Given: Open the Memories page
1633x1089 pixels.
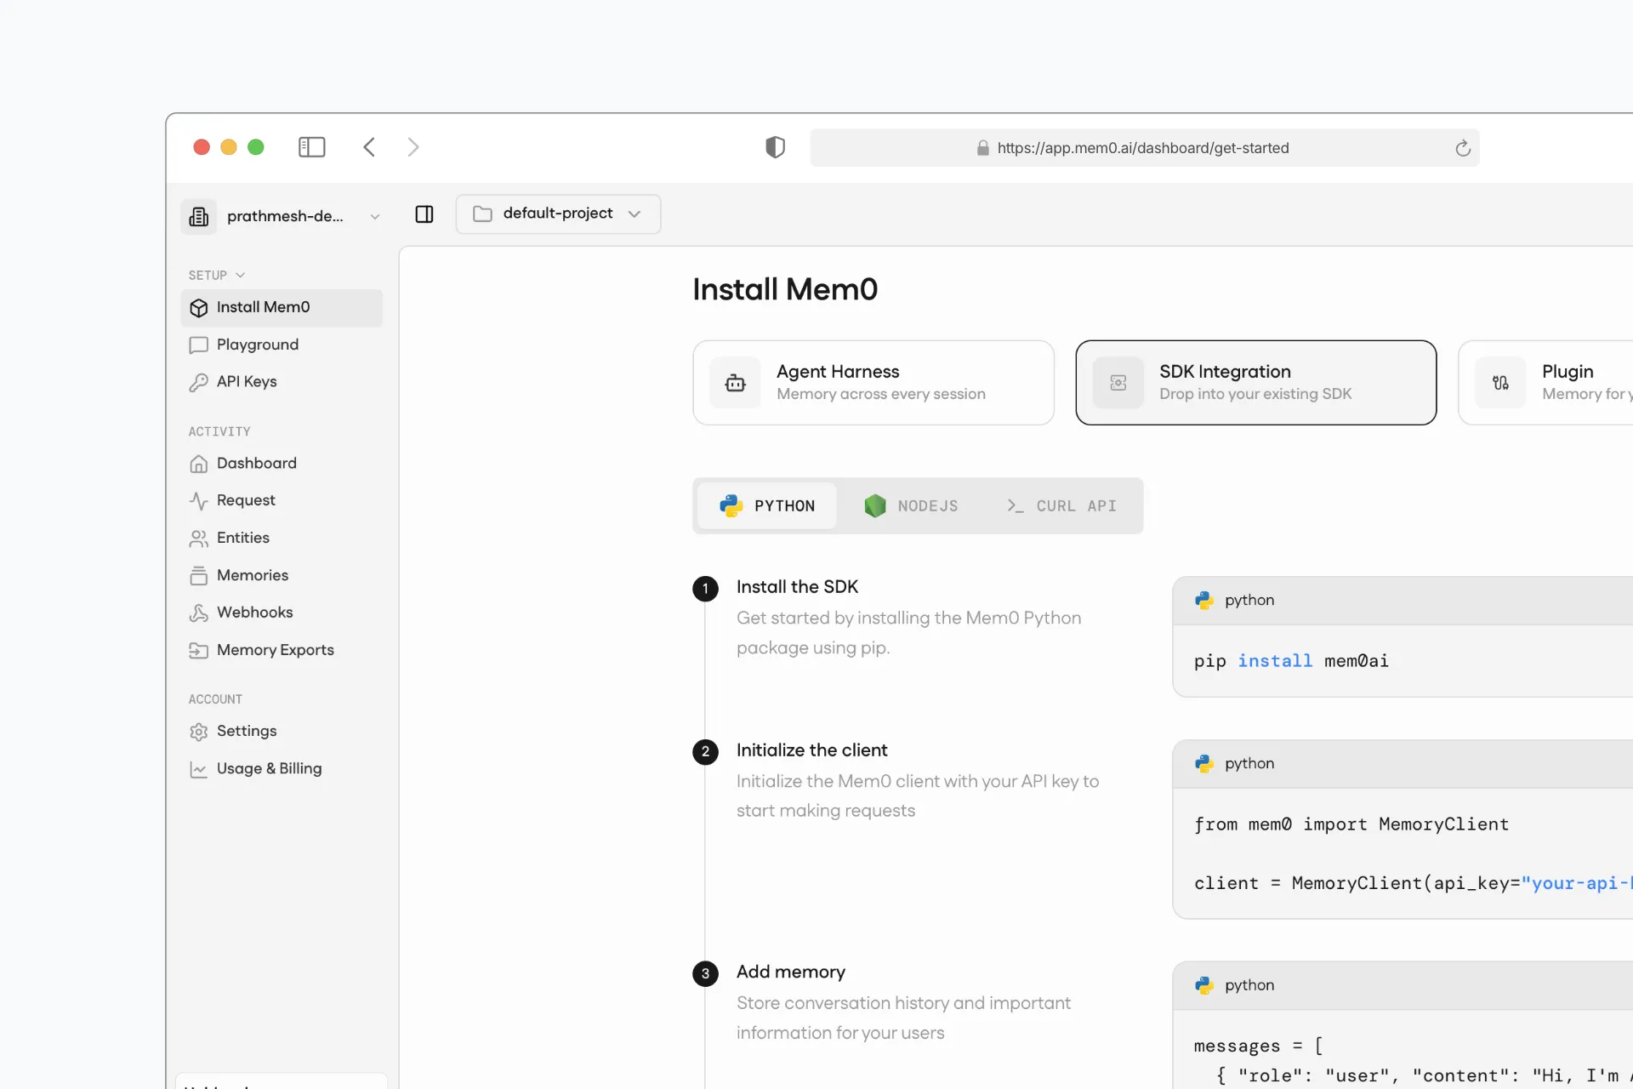Looking at the screenshot, I should [x=282, y=575].
